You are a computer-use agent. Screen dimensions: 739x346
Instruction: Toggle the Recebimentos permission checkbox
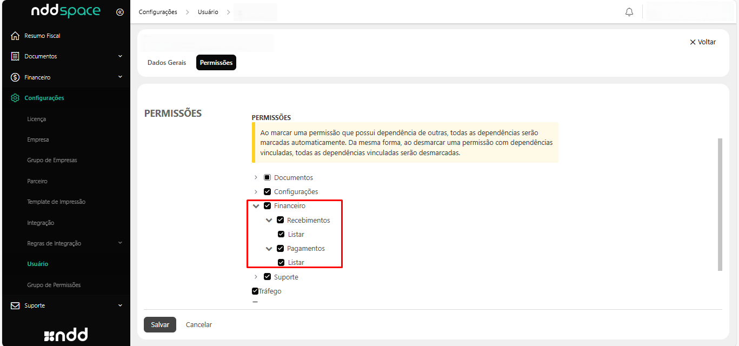coord(280,220)
